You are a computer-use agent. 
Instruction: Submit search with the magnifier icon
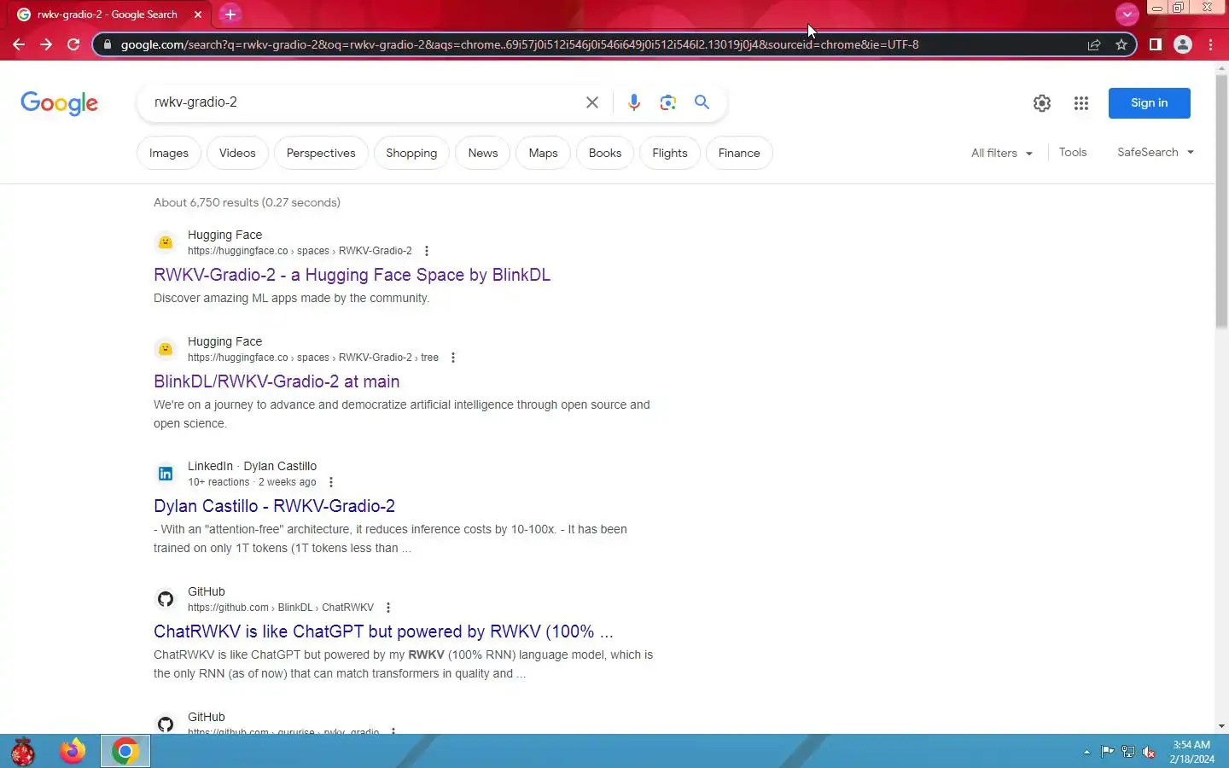click(702, 102)
